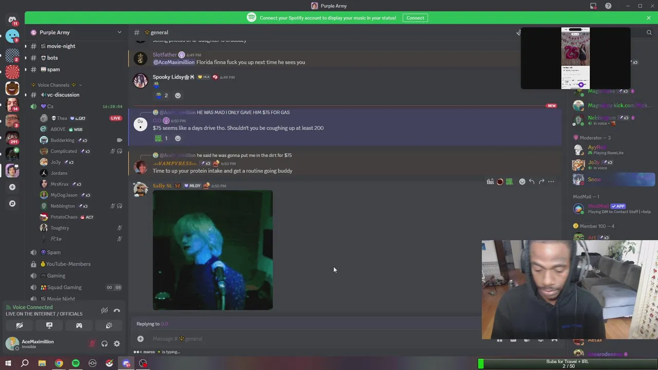Focus the Message #general input box
658x370 pixels.
click(314, 339)
